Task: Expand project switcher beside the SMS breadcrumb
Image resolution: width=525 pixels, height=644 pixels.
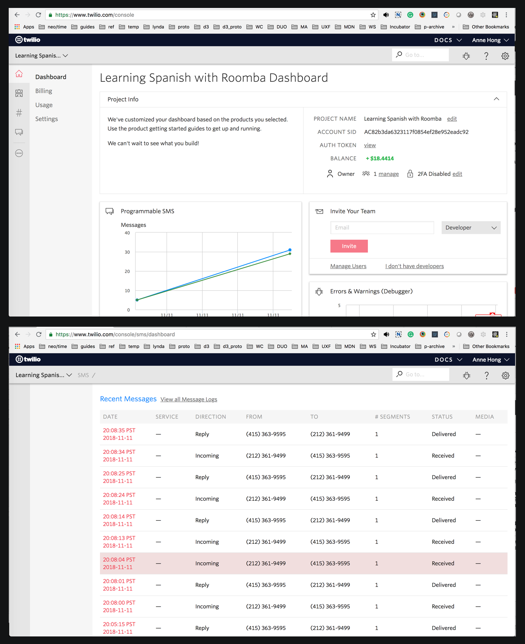Action: (x=44, y=375)
